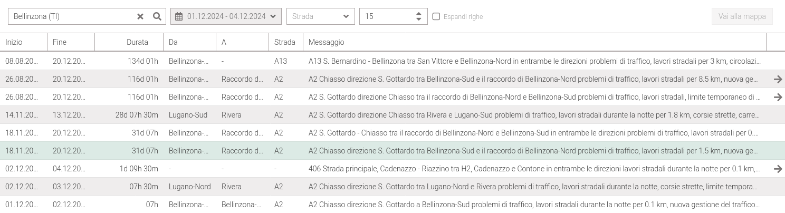Click arrow icon on 406 Strada principale row

778,169
